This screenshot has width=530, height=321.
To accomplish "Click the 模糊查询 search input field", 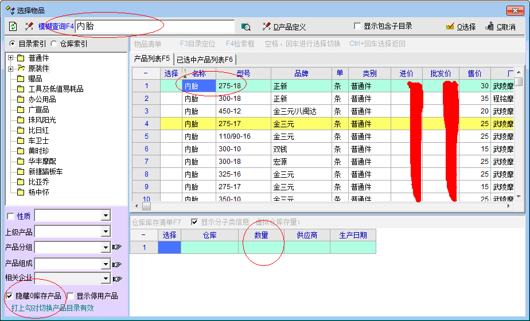I will (155, 26).
